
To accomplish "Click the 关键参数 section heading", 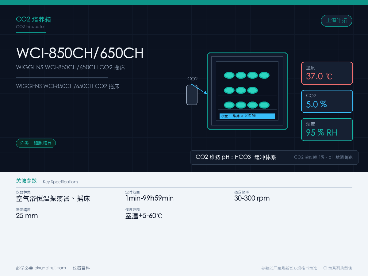I will (26, 181).
